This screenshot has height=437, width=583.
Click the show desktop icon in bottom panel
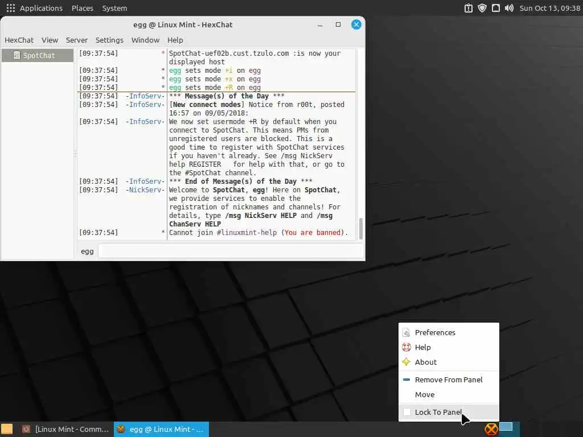[506, 427]
